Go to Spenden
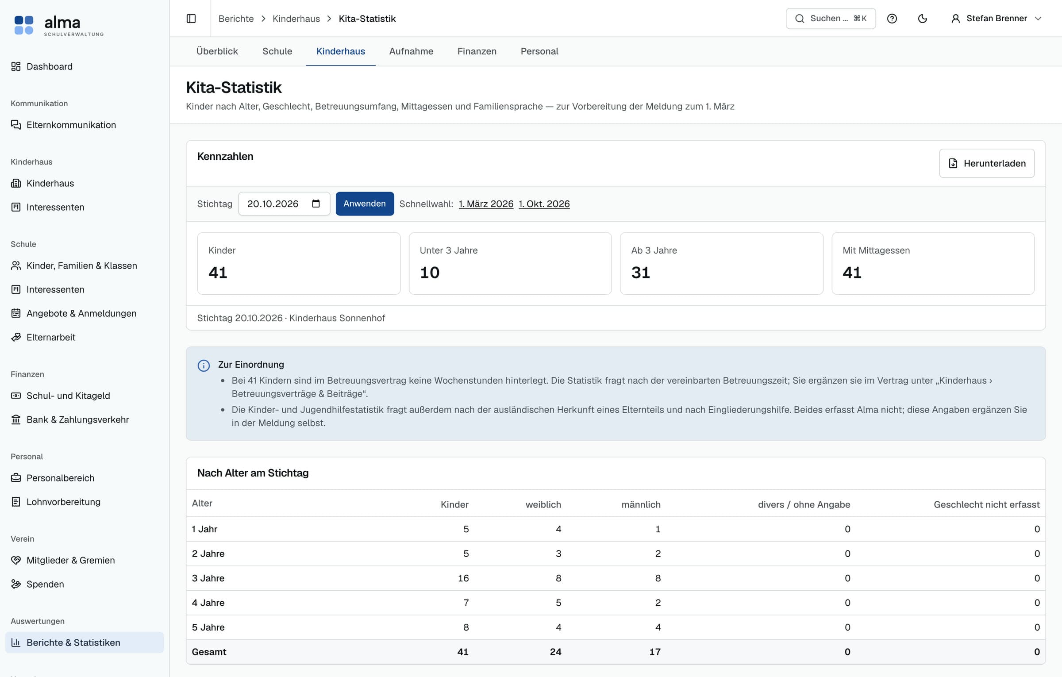Viewport: 1062px width, 677px height. [85, 584]
